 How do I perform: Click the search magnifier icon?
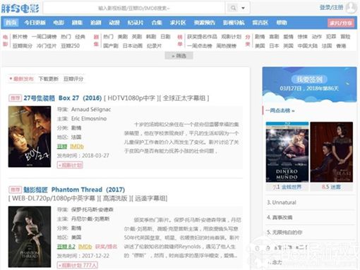click(233, 8)
